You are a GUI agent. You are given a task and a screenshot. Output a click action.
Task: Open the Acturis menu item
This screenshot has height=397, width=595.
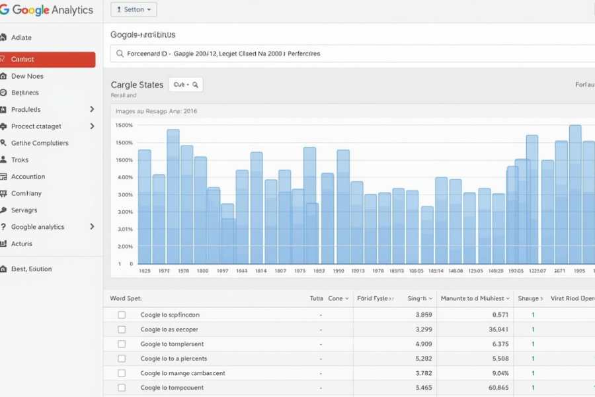(x=22, y=243)
